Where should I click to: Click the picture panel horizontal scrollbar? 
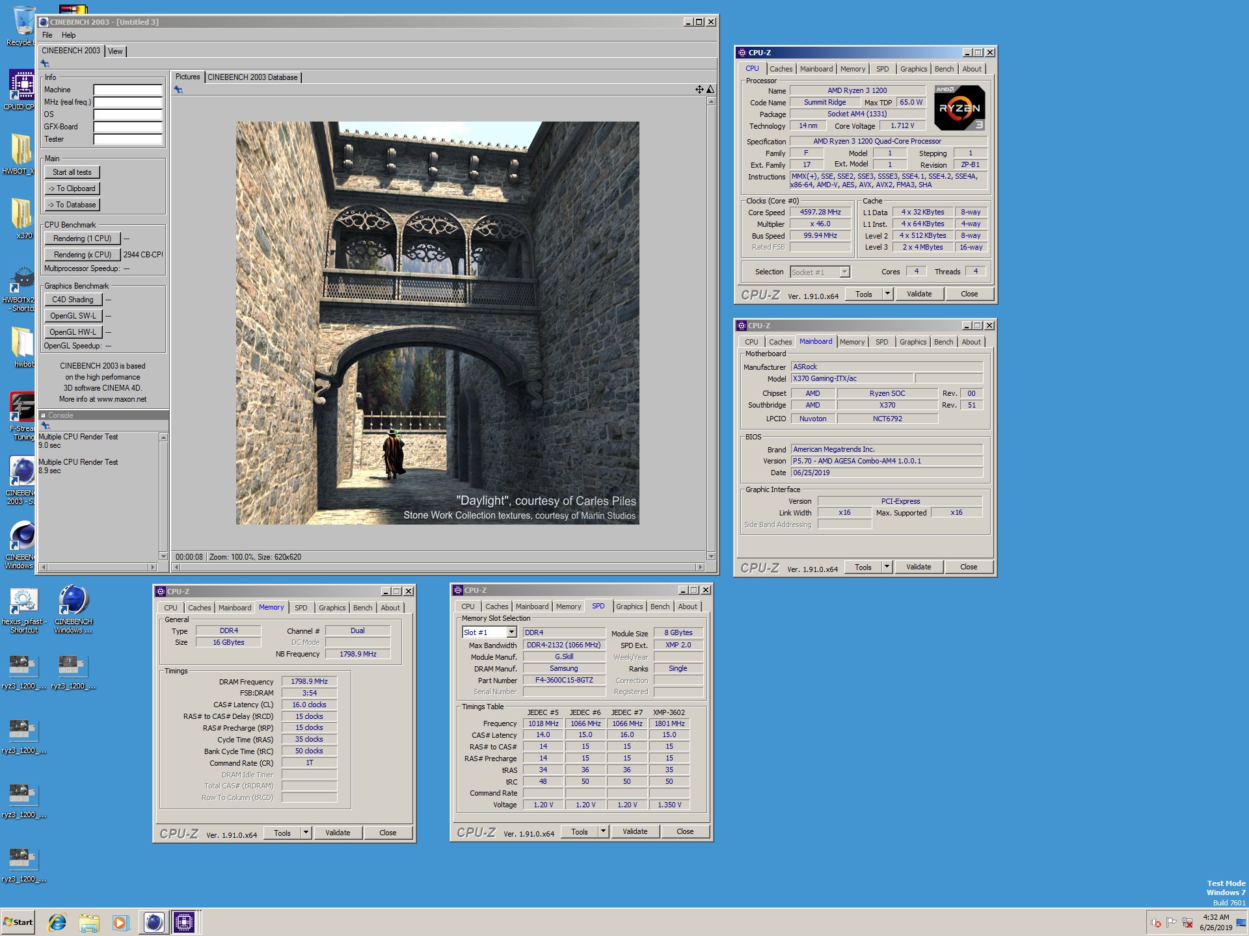coord(439,567)
